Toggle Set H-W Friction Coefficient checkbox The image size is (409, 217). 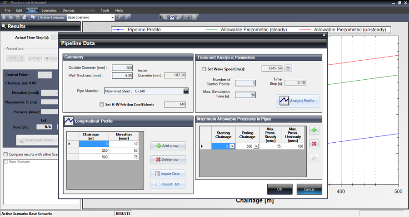(102, 105)
